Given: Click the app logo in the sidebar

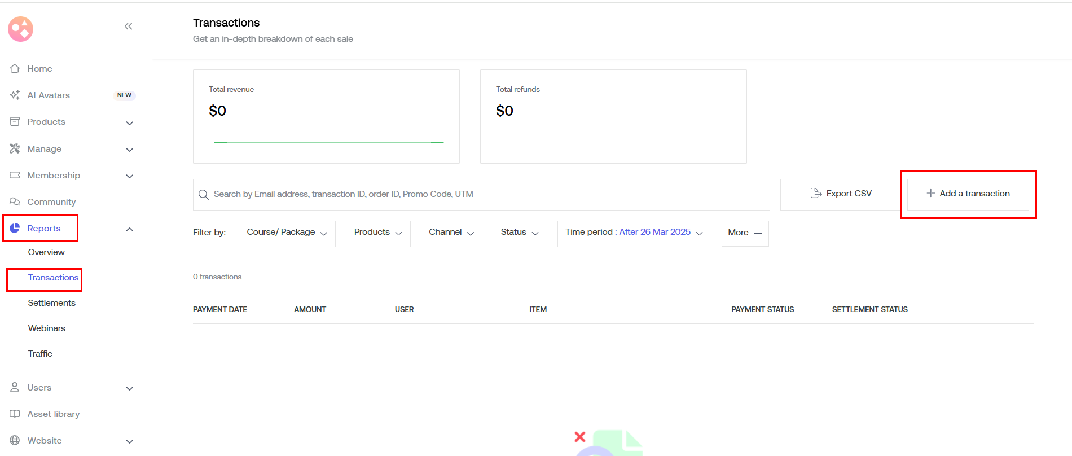Looking at the screenshot, I should point(21,29).
